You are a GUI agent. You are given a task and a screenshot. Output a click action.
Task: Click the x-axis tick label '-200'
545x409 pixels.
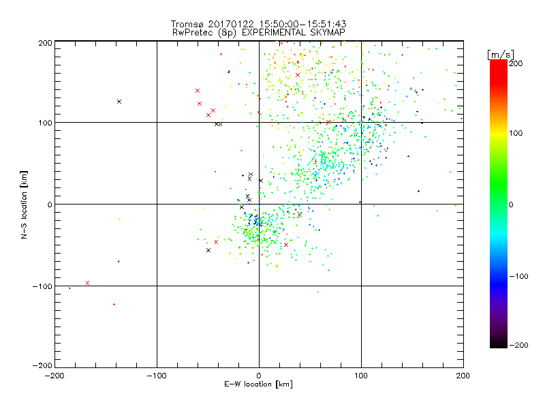click(x=54, y=376)
